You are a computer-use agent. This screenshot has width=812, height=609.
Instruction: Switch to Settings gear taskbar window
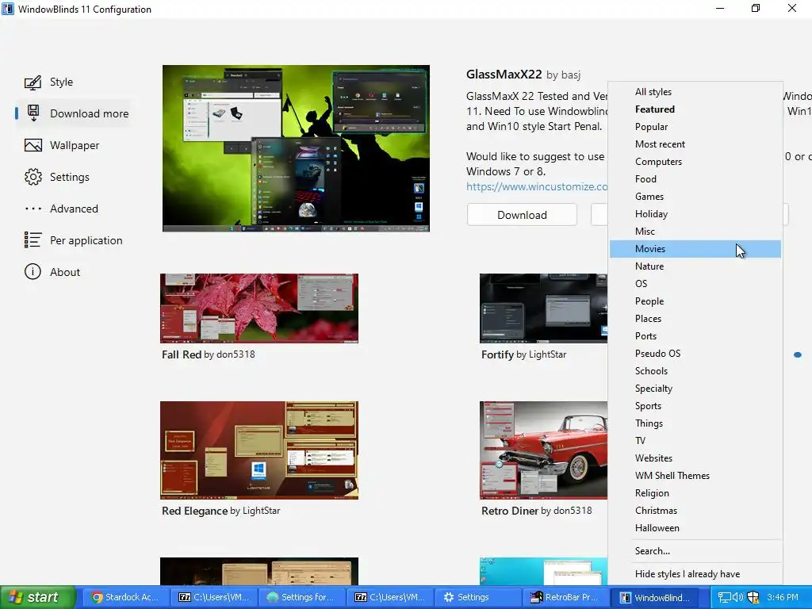click(x=478, y=597)
